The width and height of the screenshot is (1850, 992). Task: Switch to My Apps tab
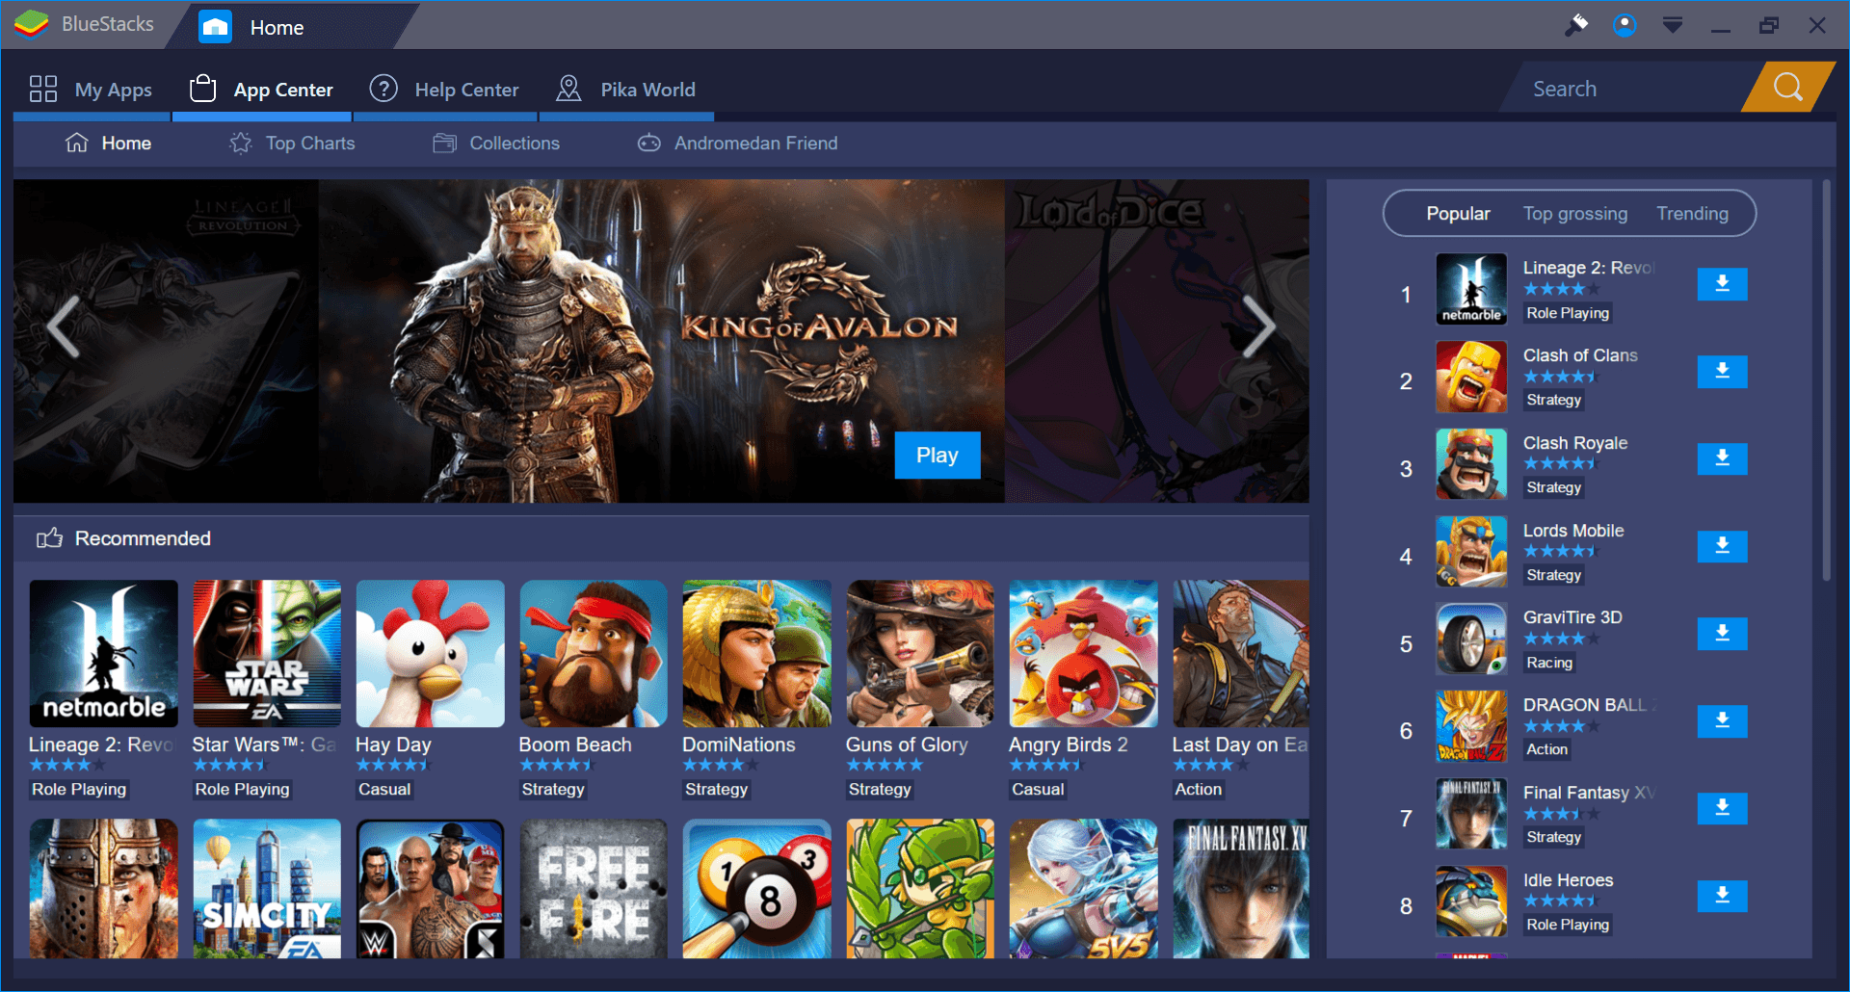(x=92, y=90)
